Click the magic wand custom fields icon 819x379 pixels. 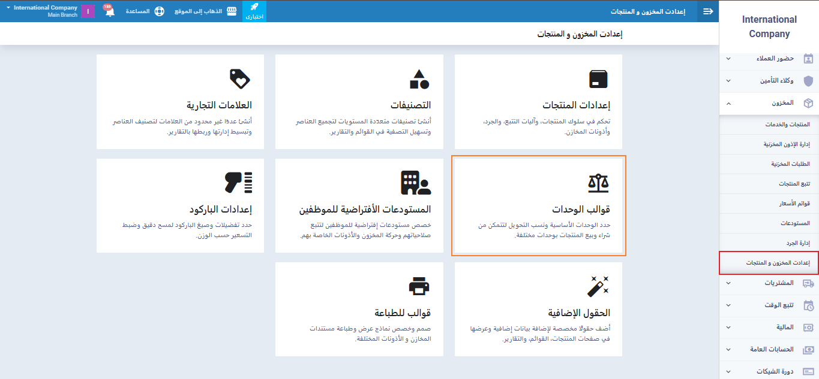tap(598, 286)
